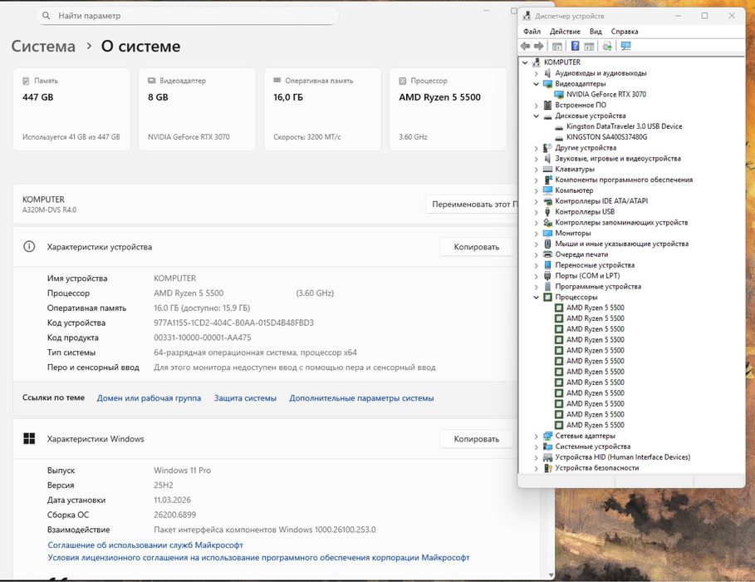Click the update driver toolbar icon
The width and height of the screenshot is (755, 582).
click(607, 47)
